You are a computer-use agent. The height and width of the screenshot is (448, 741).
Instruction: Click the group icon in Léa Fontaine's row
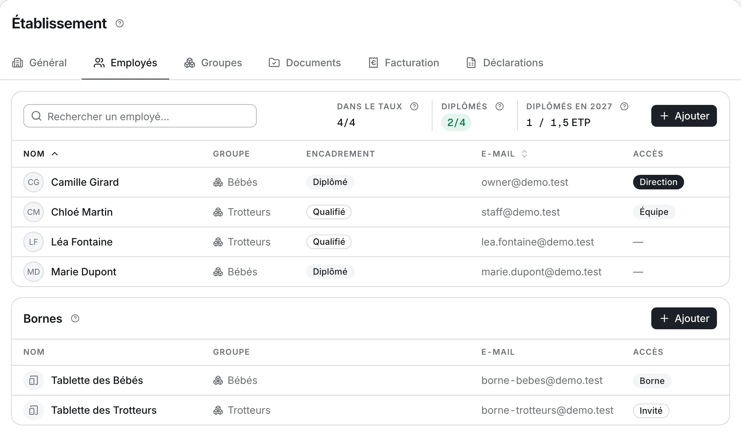point(218,242)
